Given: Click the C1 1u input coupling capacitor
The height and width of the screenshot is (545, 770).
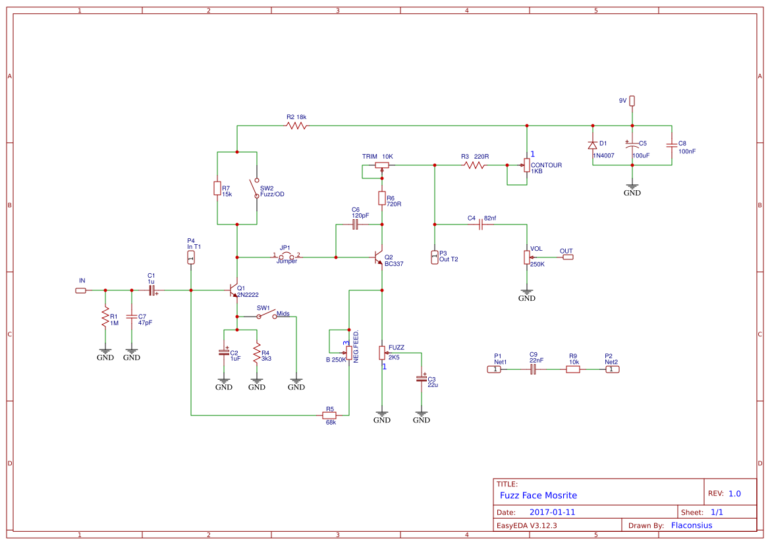Looking at the screenshot, I should (151, 290).
